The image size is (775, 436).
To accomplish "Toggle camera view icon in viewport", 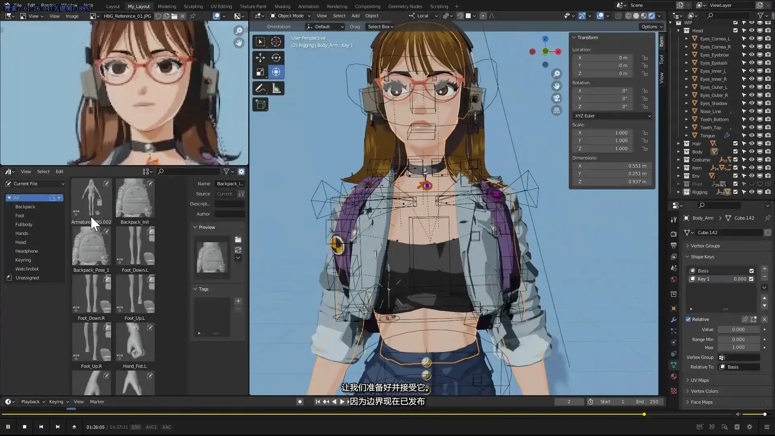I will (x=557, y=98).
